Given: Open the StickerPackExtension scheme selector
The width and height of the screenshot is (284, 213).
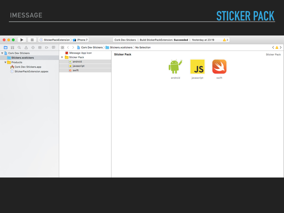Looking at the screenshot, I should 55,40.
